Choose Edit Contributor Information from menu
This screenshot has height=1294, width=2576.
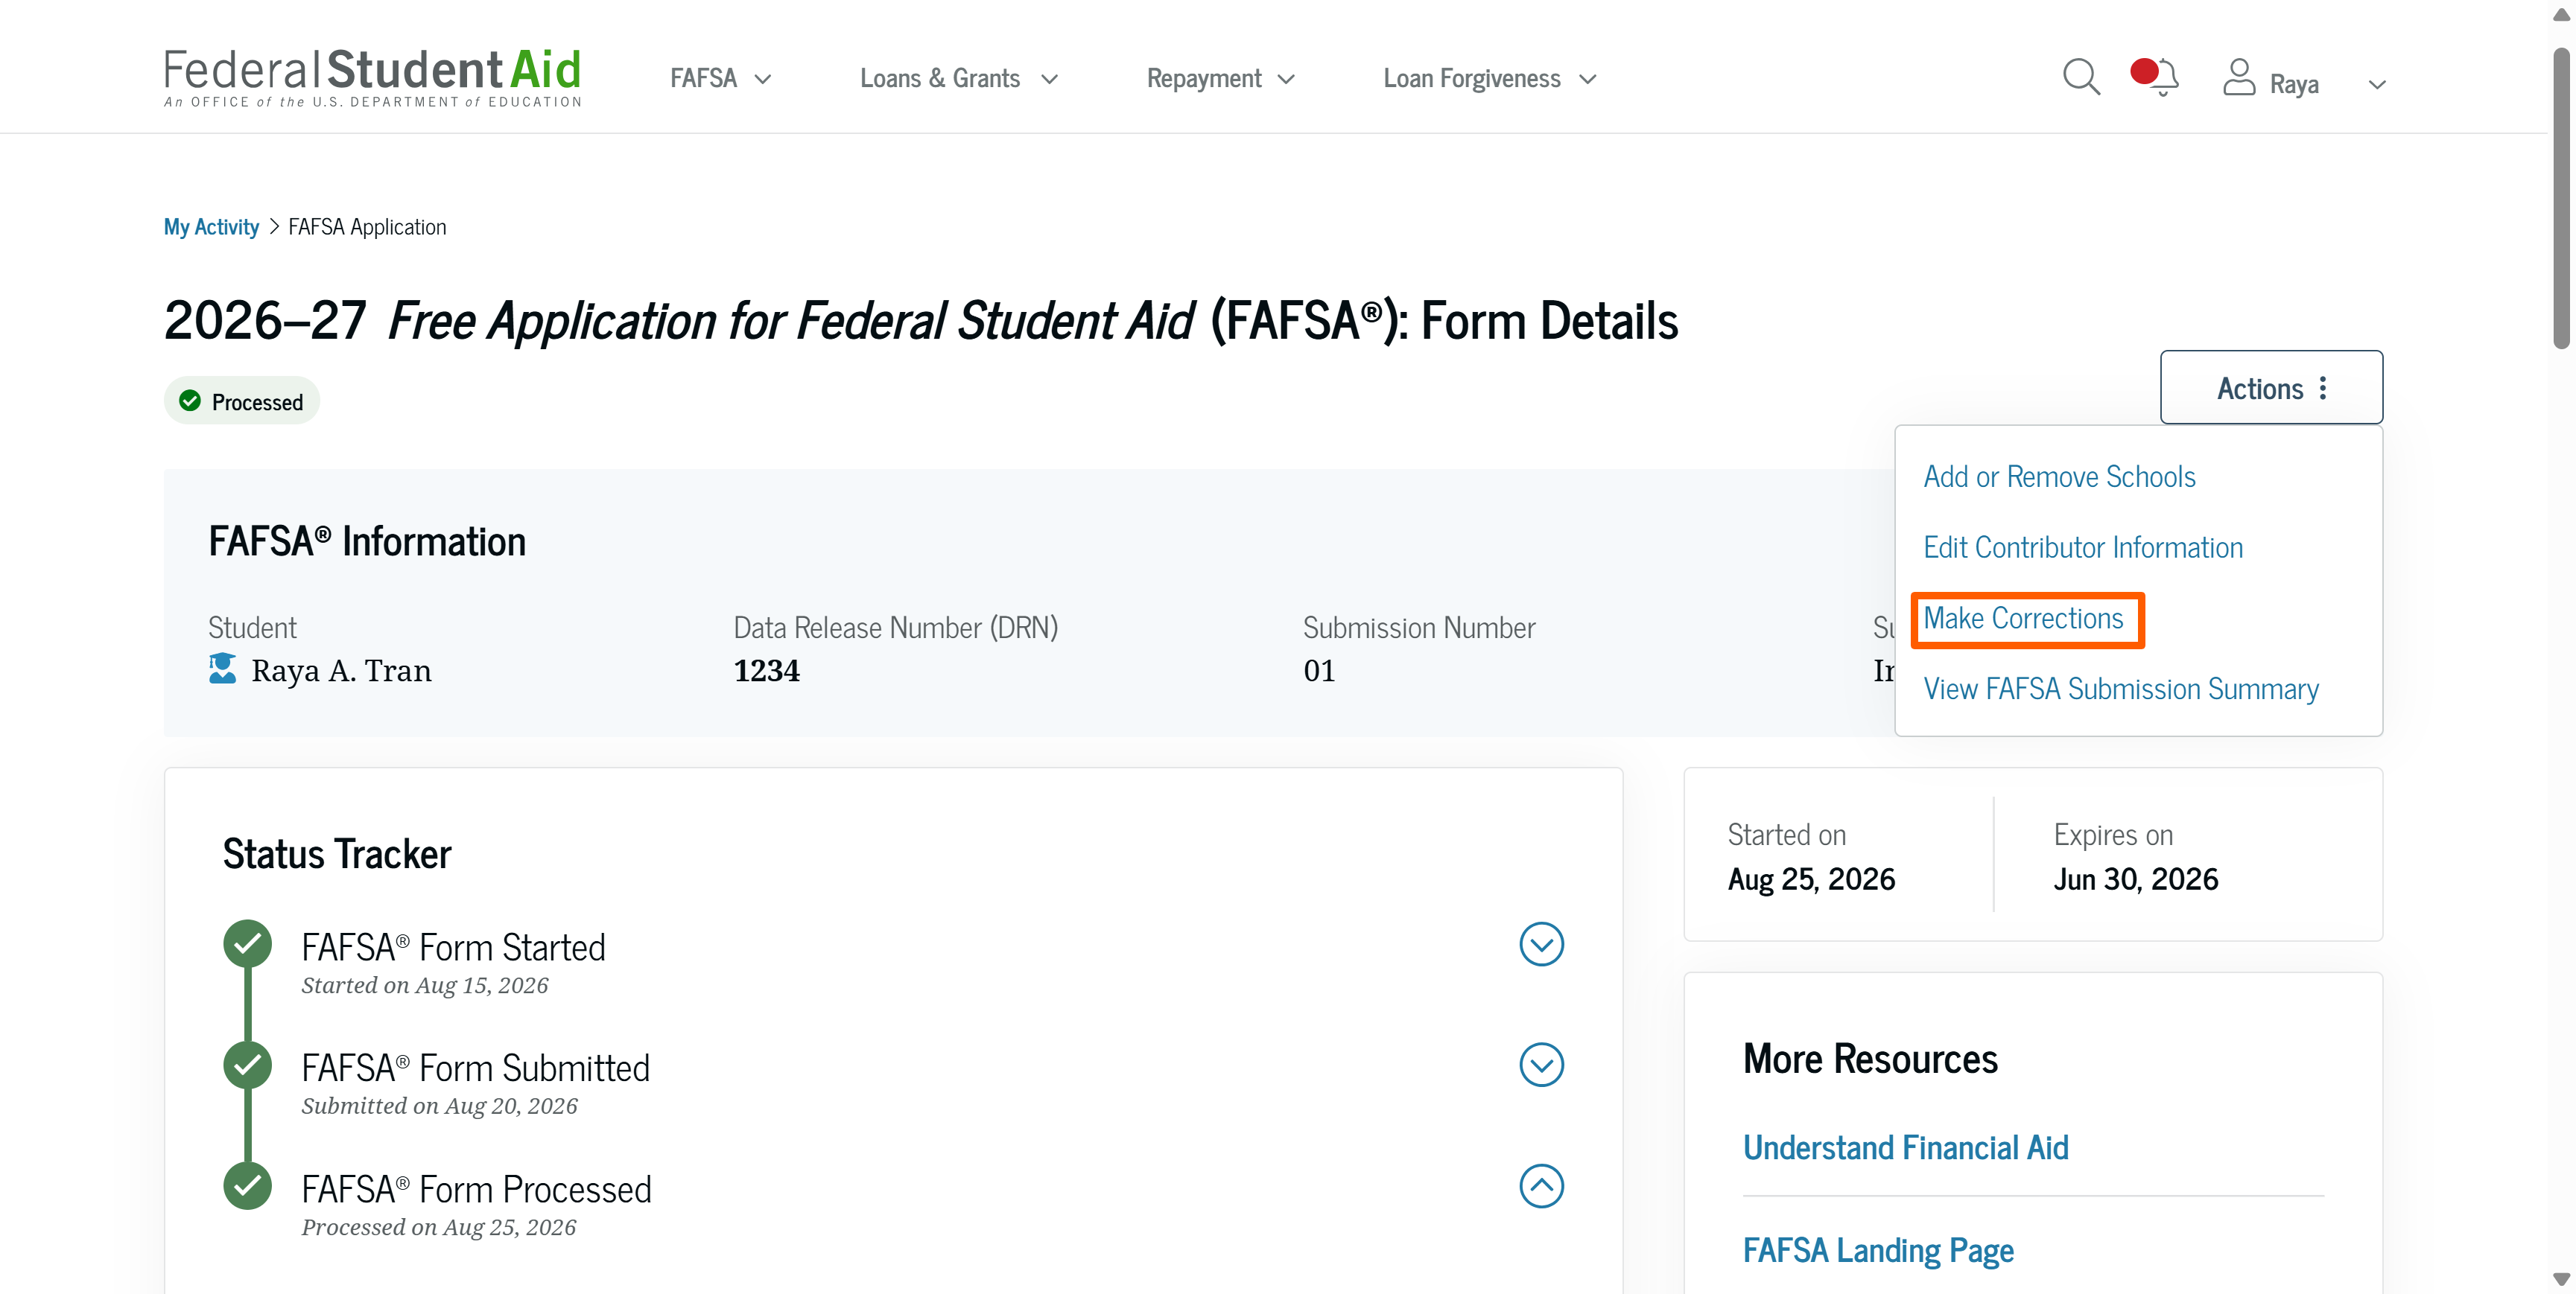click(2083, 547)
